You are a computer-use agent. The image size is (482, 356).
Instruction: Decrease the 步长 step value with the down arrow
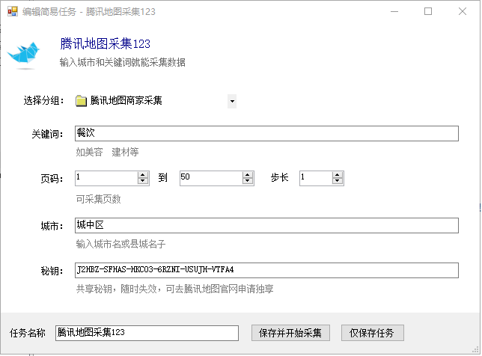click(338, 182)
